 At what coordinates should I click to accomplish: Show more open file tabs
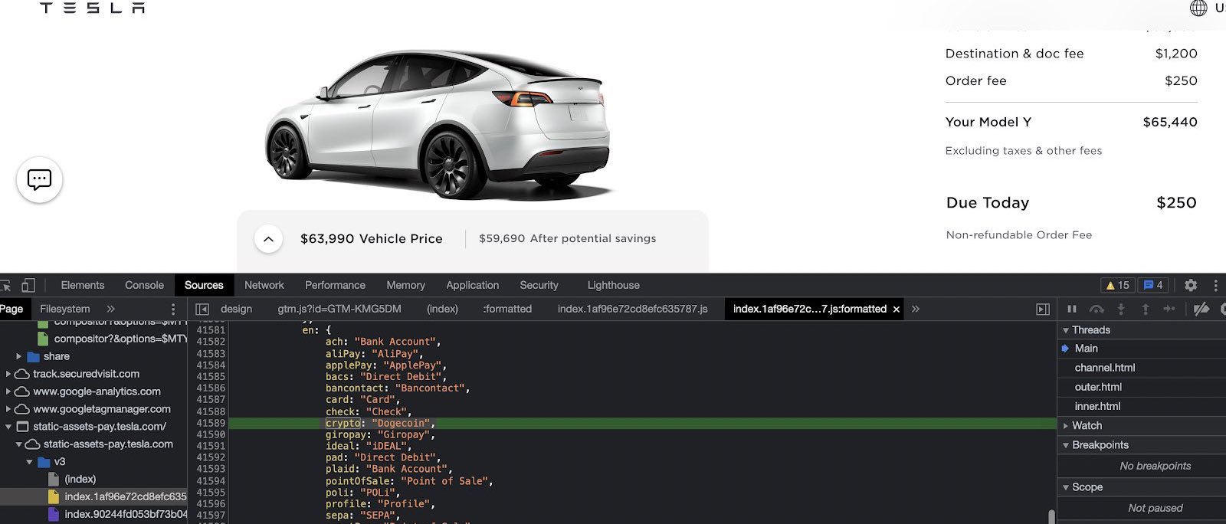[x=915, y=309]
